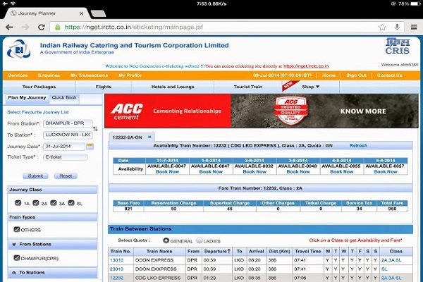Click the Refresh availability link

[358, 145]
